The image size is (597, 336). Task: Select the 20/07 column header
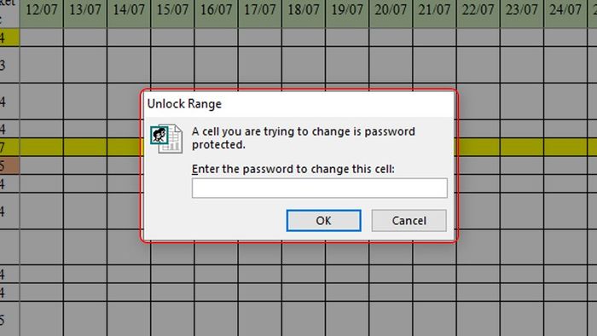coord(391,11)
